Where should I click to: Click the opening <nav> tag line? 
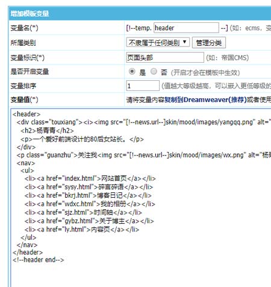[x=26, y=163]
